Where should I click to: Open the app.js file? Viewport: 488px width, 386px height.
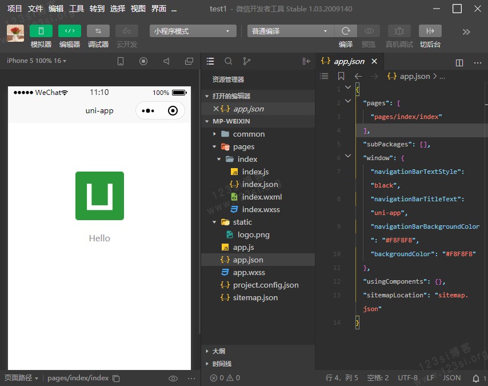pos(258,248)
